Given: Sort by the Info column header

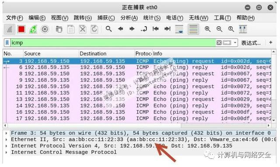Looking at the screenshot, I should click(x=212, y=54).
